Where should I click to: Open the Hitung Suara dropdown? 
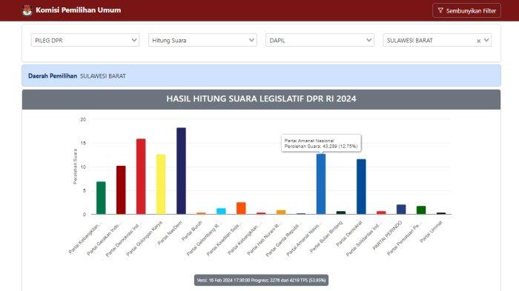click(x=202, y=40)
